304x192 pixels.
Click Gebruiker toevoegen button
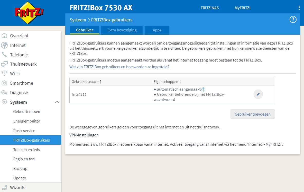point(253,114)
